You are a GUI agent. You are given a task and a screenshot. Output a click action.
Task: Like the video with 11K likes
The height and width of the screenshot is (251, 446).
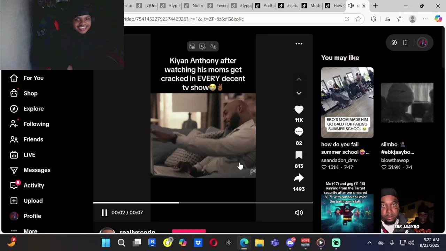[299, 110]
